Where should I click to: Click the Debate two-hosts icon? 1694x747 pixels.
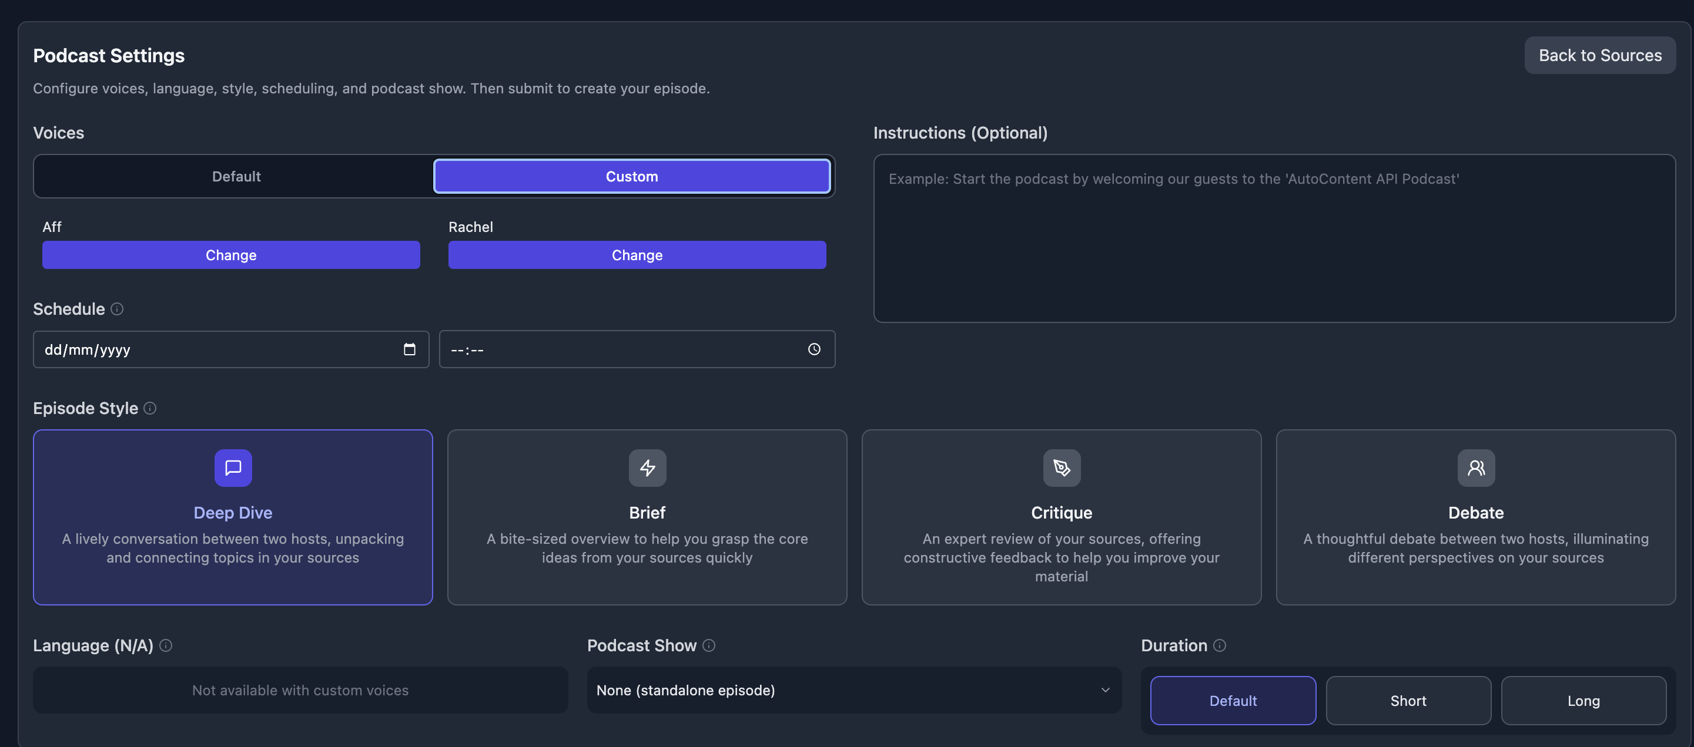pos(1476,468)
